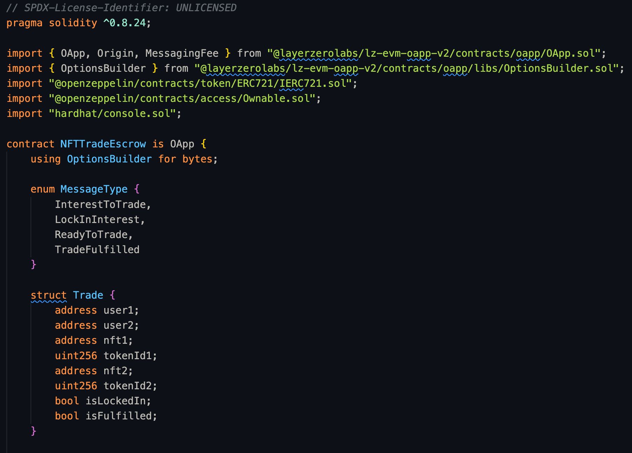This screenshot has height=453, width=632.
Task: Click the opening brace after contract OApp
Action: click(x=204, y=144)
